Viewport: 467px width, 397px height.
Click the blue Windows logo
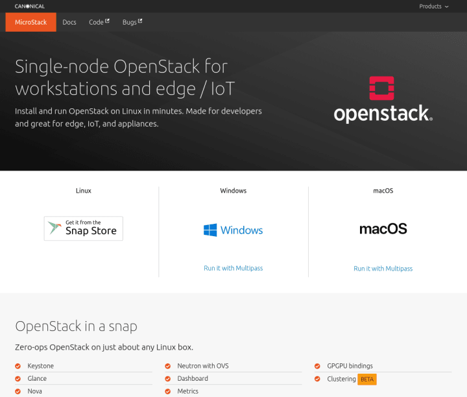[210, 230]
